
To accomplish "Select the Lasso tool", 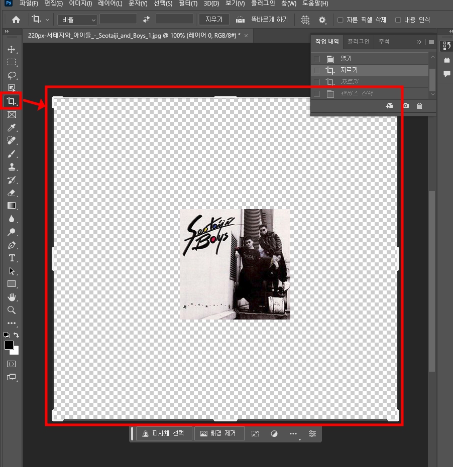I will [x=12, y=75].
